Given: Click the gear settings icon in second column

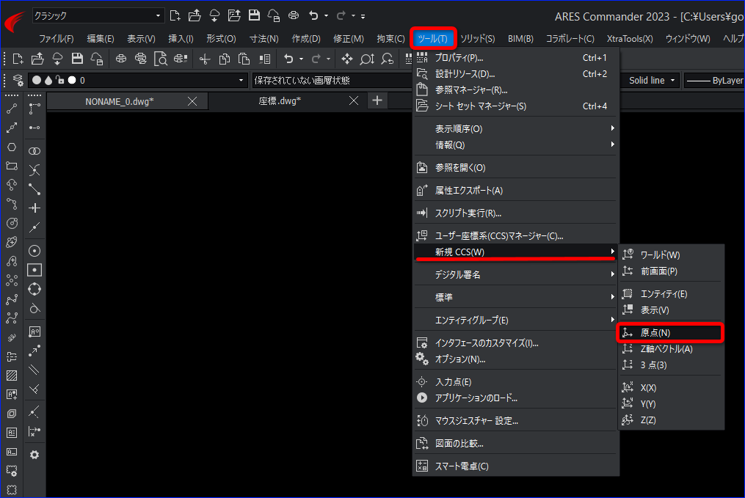Looking at the screenshot, I should coord(34,455).
